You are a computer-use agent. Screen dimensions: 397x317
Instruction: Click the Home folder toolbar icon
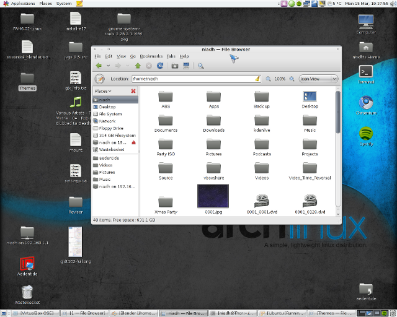point(175,66)
